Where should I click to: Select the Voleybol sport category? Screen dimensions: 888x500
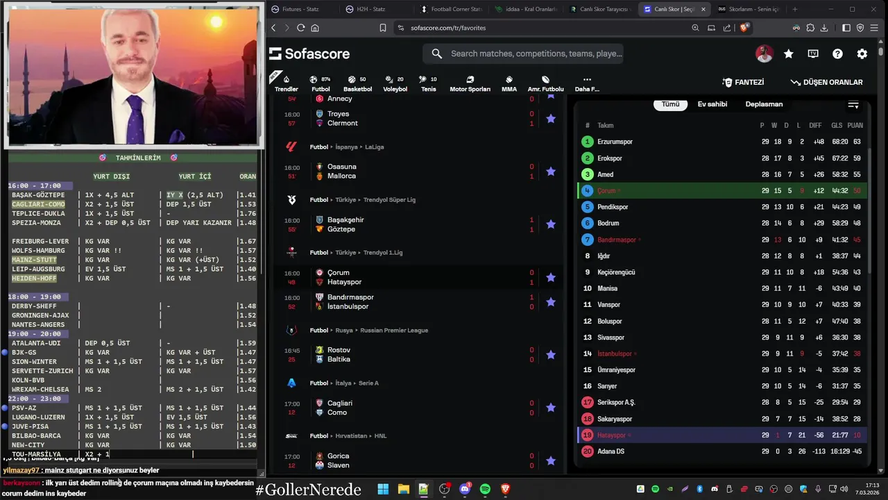[395, 83]
